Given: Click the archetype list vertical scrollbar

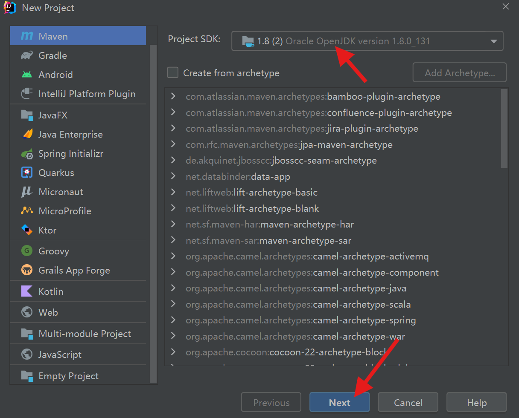Looking at the screenshot, I should point(504,129).
